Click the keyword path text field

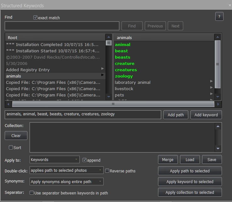pyautogui.click(x=83, y=115)
